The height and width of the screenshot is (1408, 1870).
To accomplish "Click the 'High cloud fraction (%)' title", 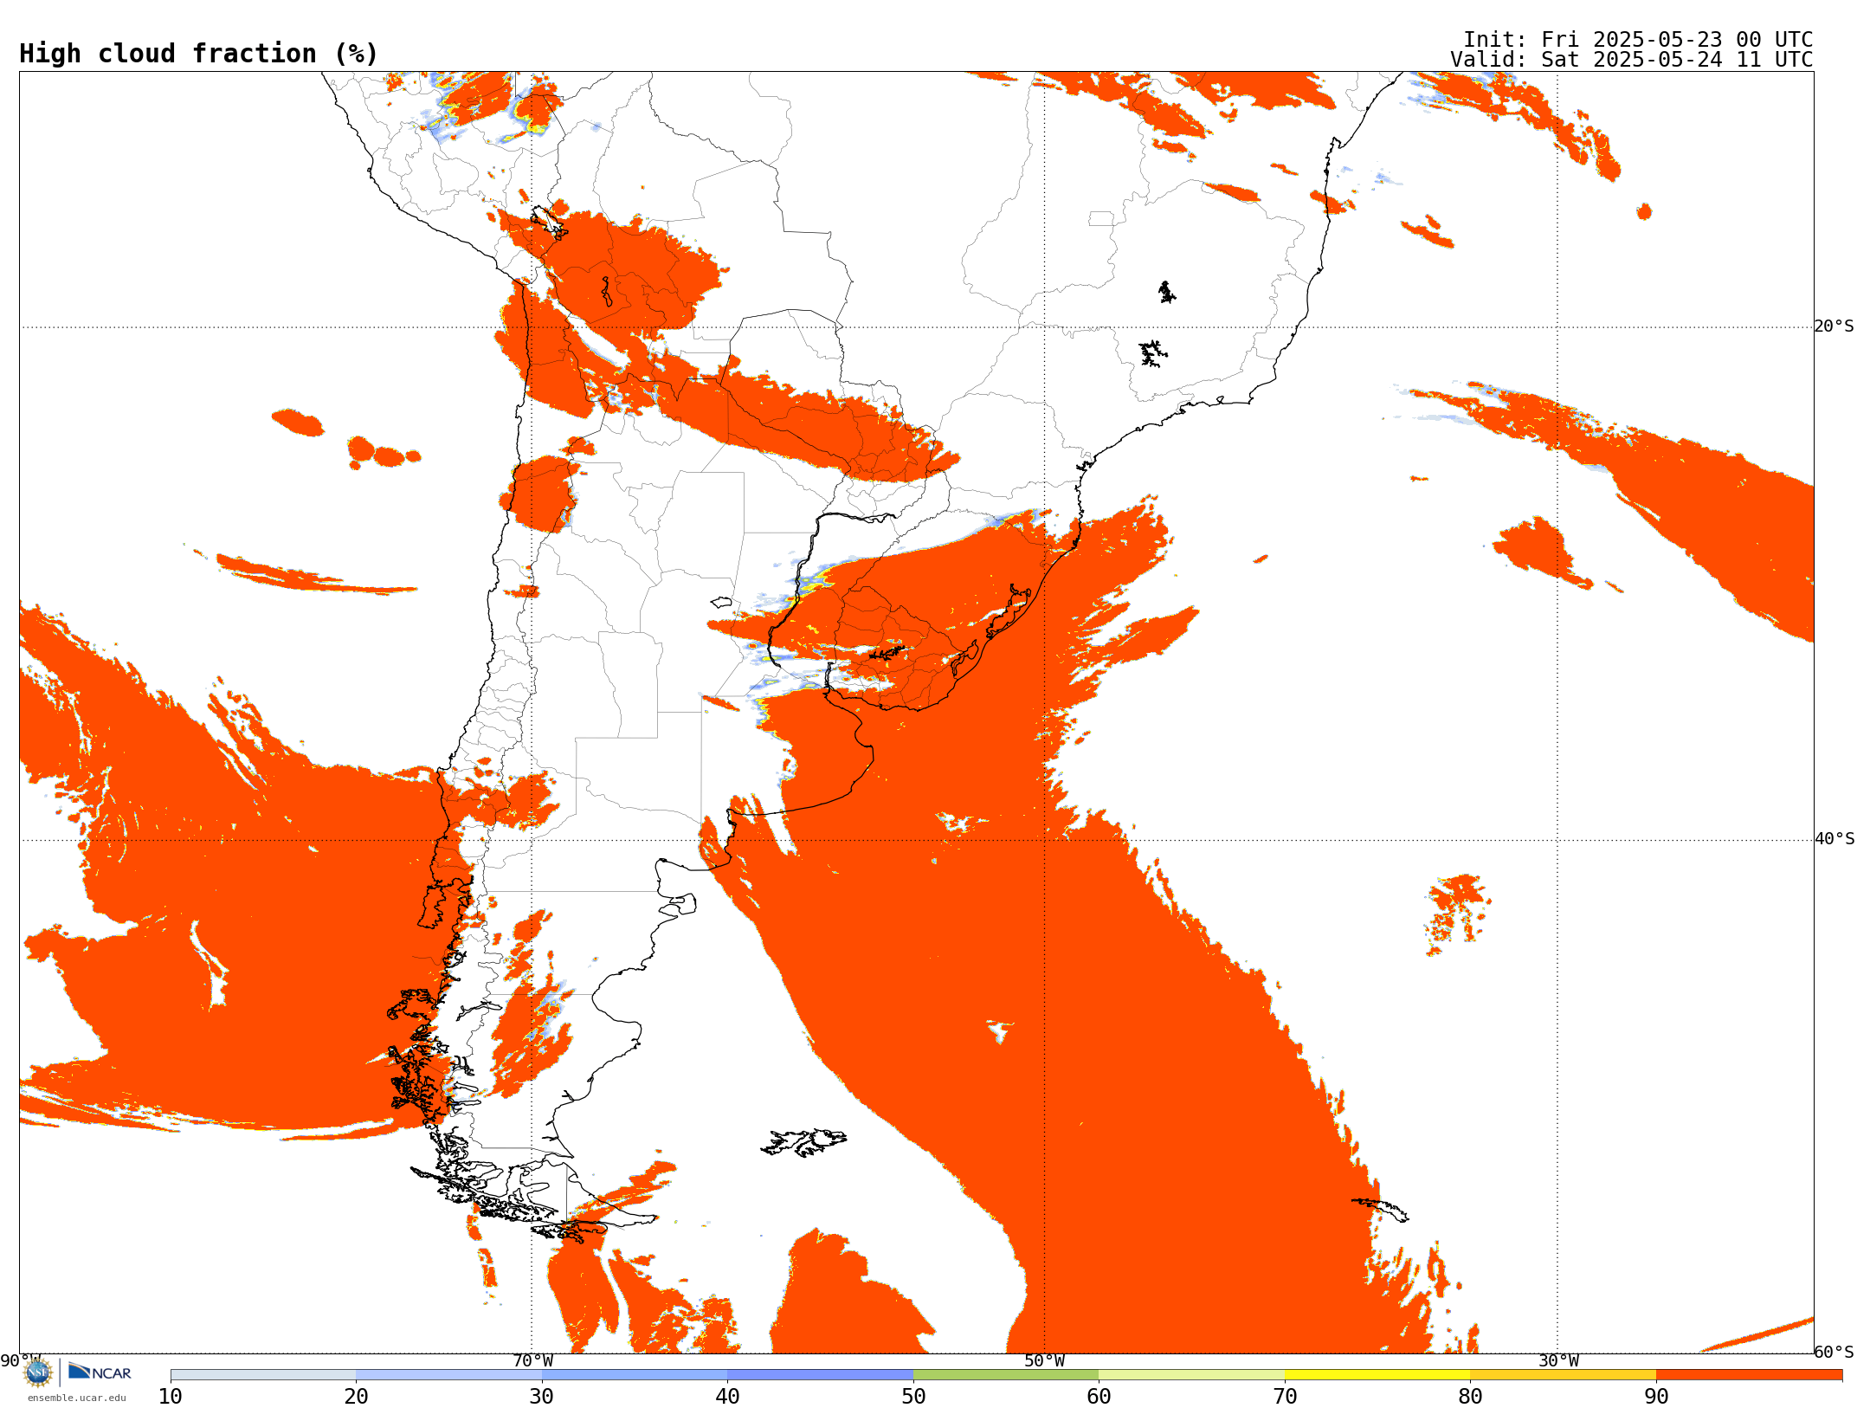I will pos(199,54).
